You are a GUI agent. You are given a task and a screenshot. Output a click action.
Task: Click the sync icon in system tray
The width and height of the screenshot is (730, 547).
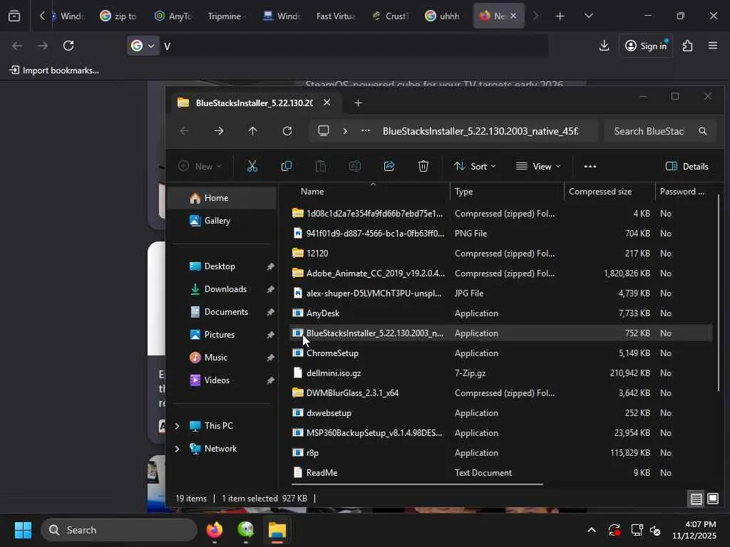tap(614, 530)
